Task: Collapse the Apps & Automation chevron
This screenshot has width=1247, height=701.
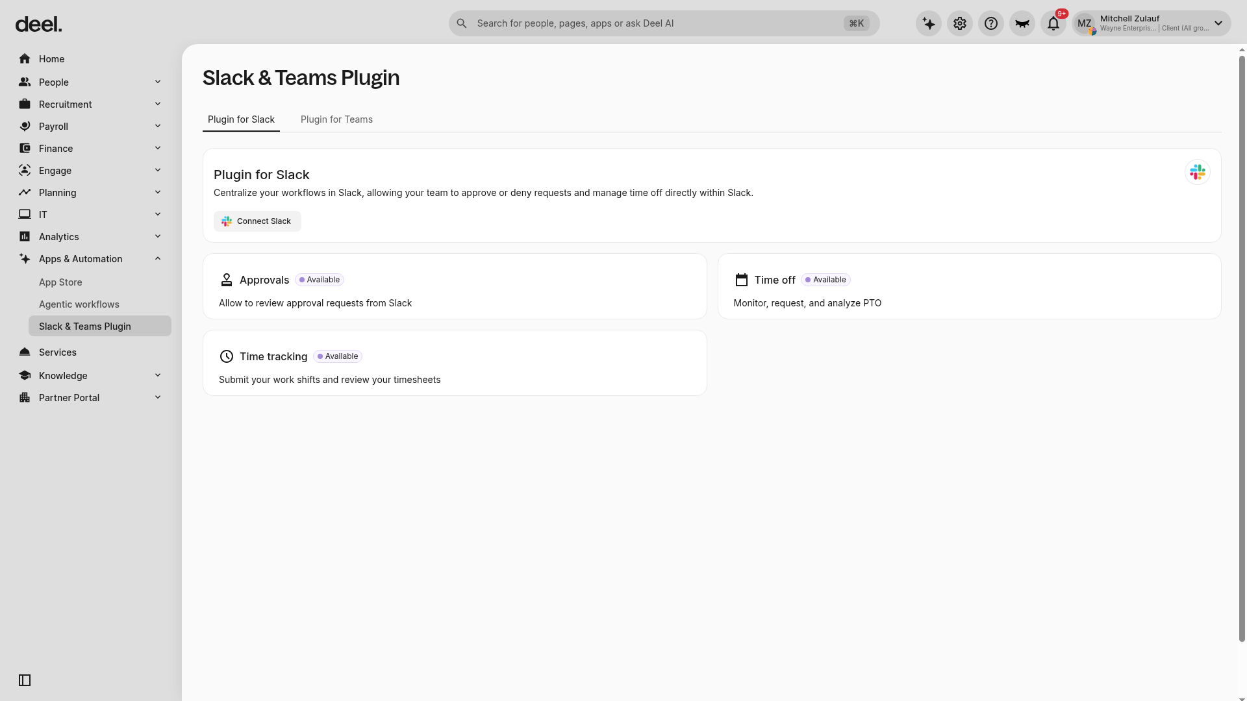Action: click(x=158, y=258)
